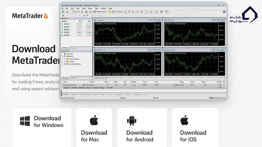Viewport: 262px width, 147px height.
Task: Click the app icon in the title bar
Action: click(63, 5)
